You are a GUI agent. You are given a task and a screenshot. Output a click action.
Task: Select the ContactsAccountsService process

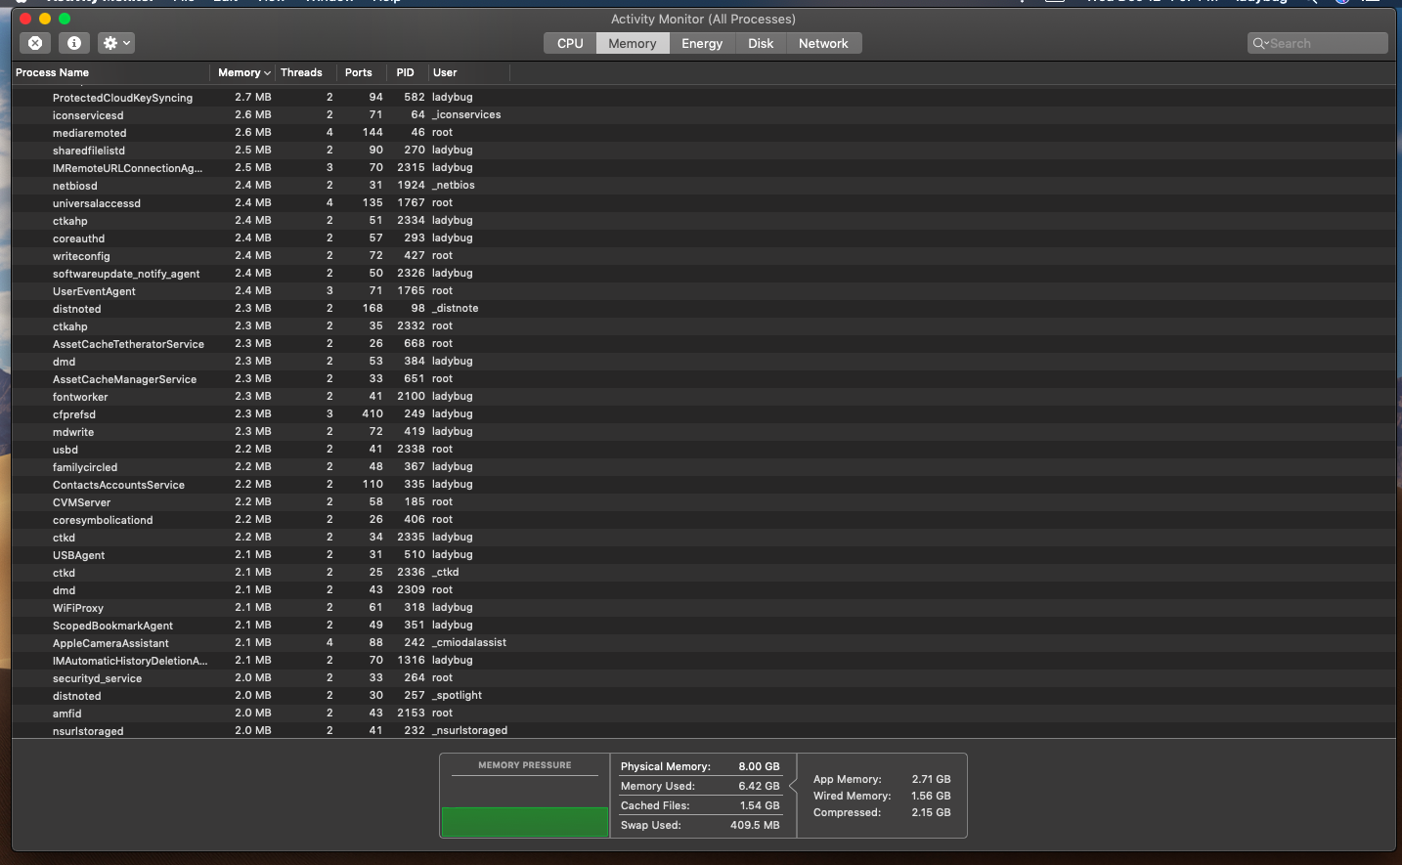pyautogui.click(x=703, y=485)
